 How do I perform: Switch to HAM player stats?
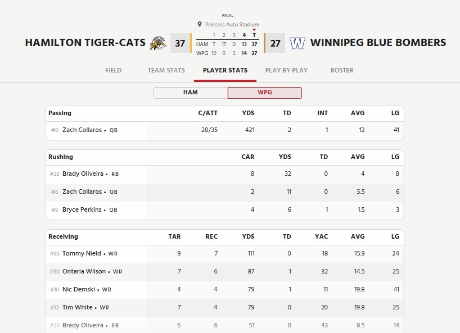click(x=191, y=93)
